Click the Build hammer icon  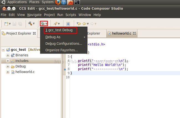[30, 24]
